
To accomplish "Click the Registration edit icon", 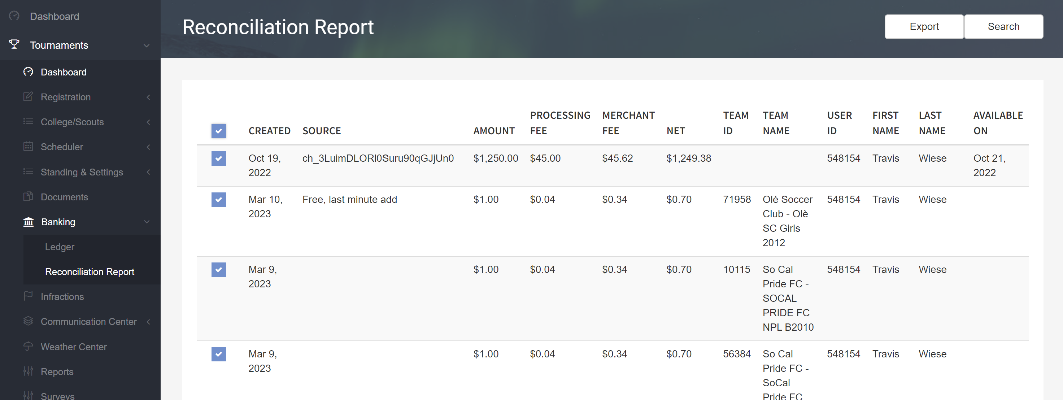I will coord(28,97).
